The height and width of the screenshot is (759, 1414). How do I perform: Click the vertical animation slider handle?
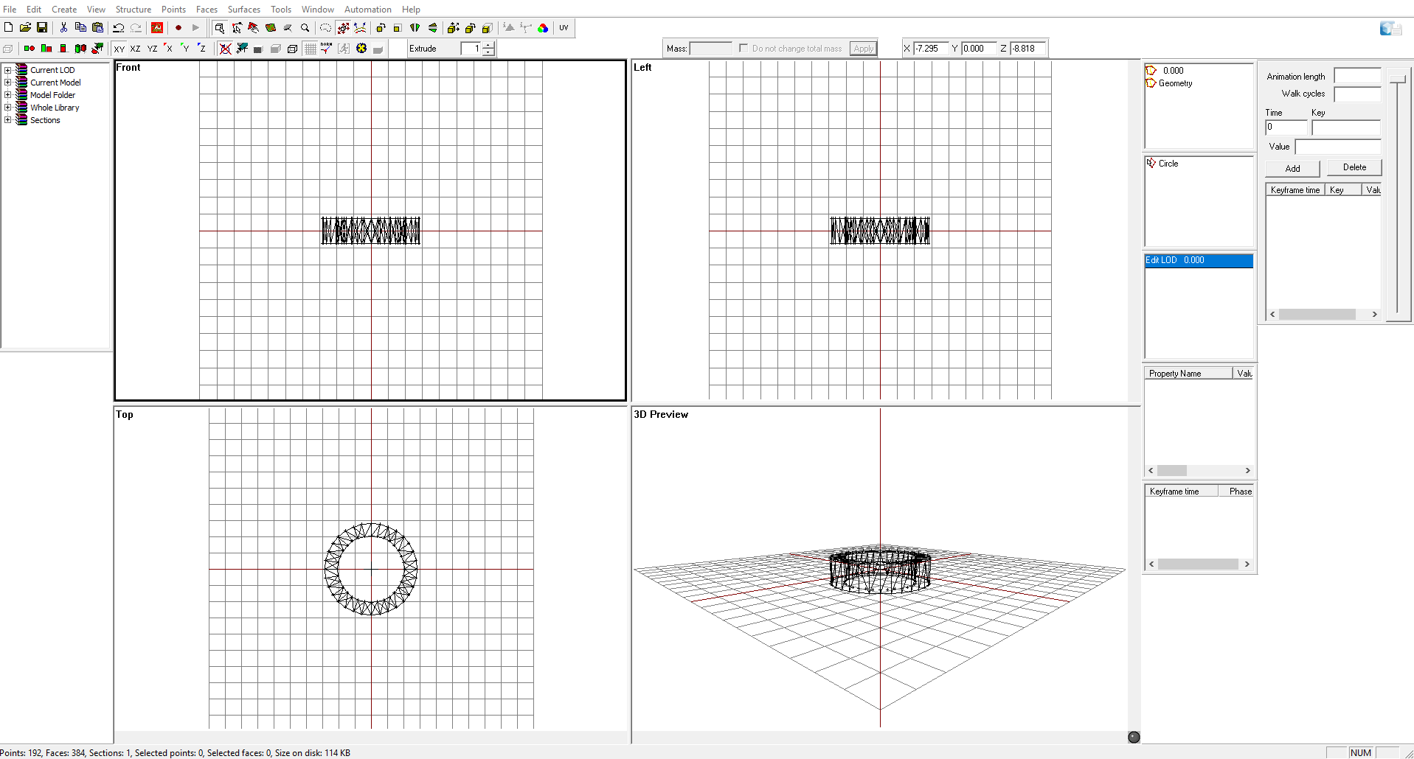point(1397,79)
